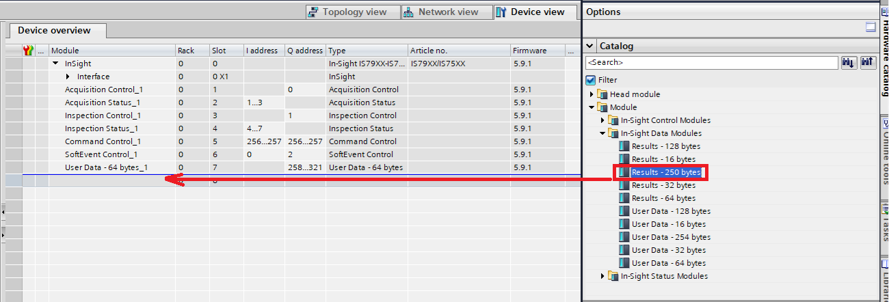Click the Type column header

pyautogui.click(x=367, y=51)
